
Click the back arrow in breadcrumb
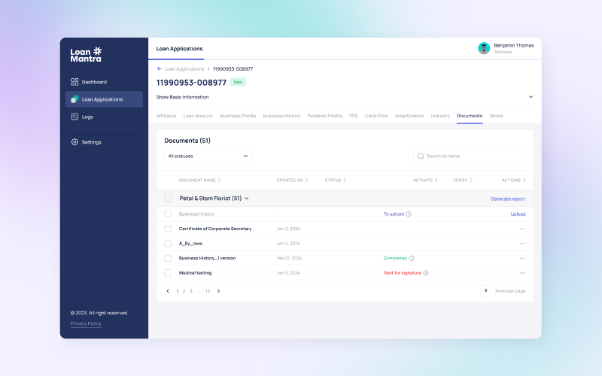160,68
